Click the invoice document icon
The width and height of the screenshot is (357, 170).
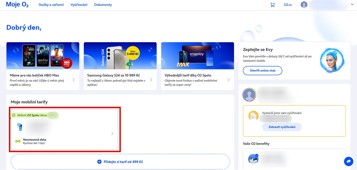tap(253, 116)
